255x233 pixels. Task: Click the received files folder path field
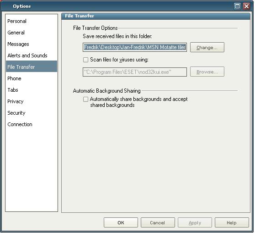pyautogui.click(x=135, y=47)
